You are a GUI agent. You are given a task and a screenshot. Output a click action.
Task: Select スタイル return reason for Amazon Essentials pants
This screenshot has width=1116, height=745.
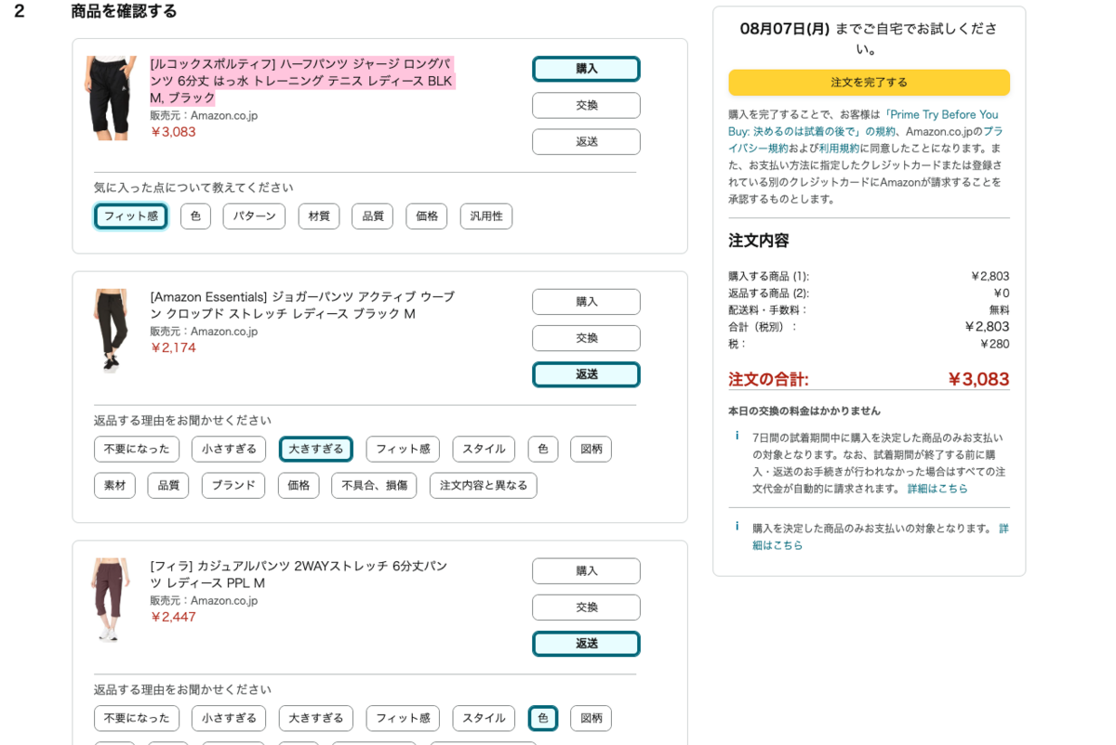(x=484, y=450)
